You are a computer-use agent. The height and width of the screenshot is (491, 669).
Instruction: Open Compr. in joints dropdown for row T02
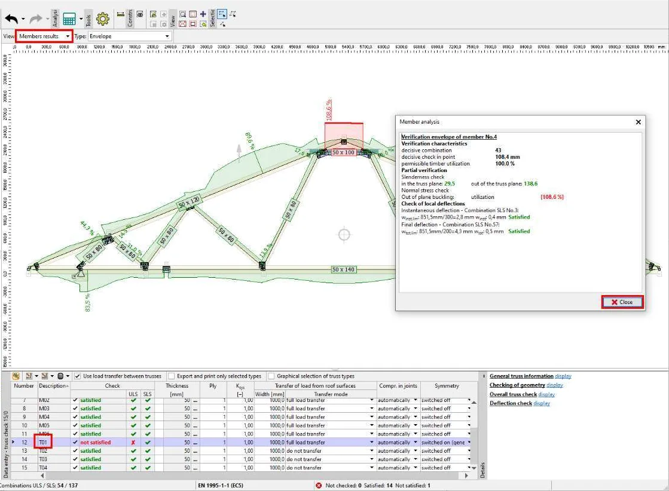[x=415, y=451]
